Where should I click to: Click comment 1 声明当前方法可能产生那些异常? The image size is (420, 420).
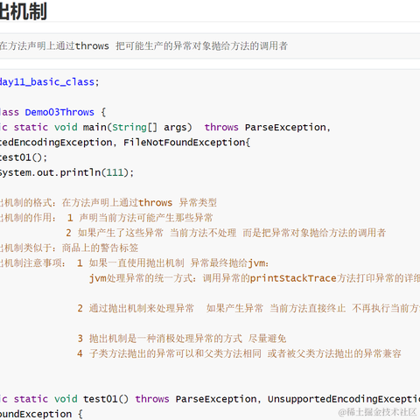[x=140, y=218]
